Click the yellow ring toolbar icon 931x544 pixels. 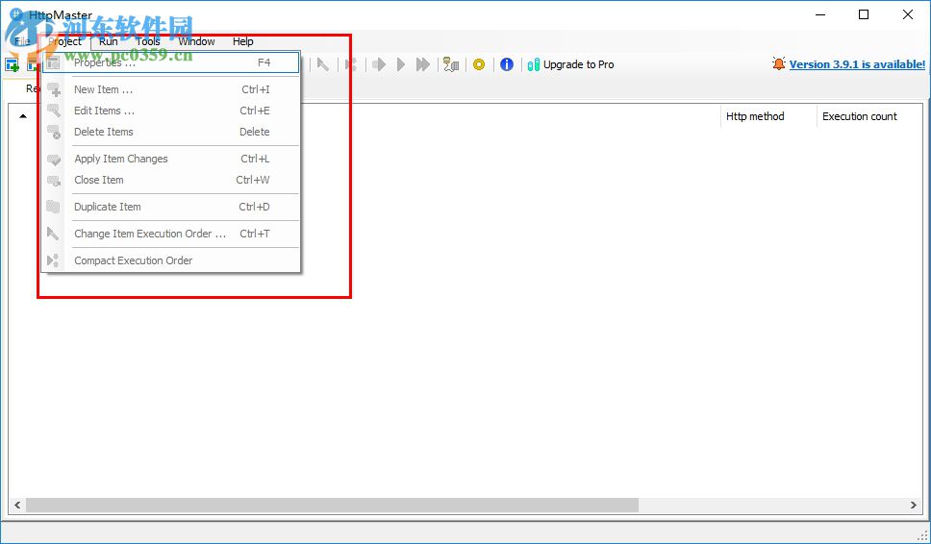(479, 64)
